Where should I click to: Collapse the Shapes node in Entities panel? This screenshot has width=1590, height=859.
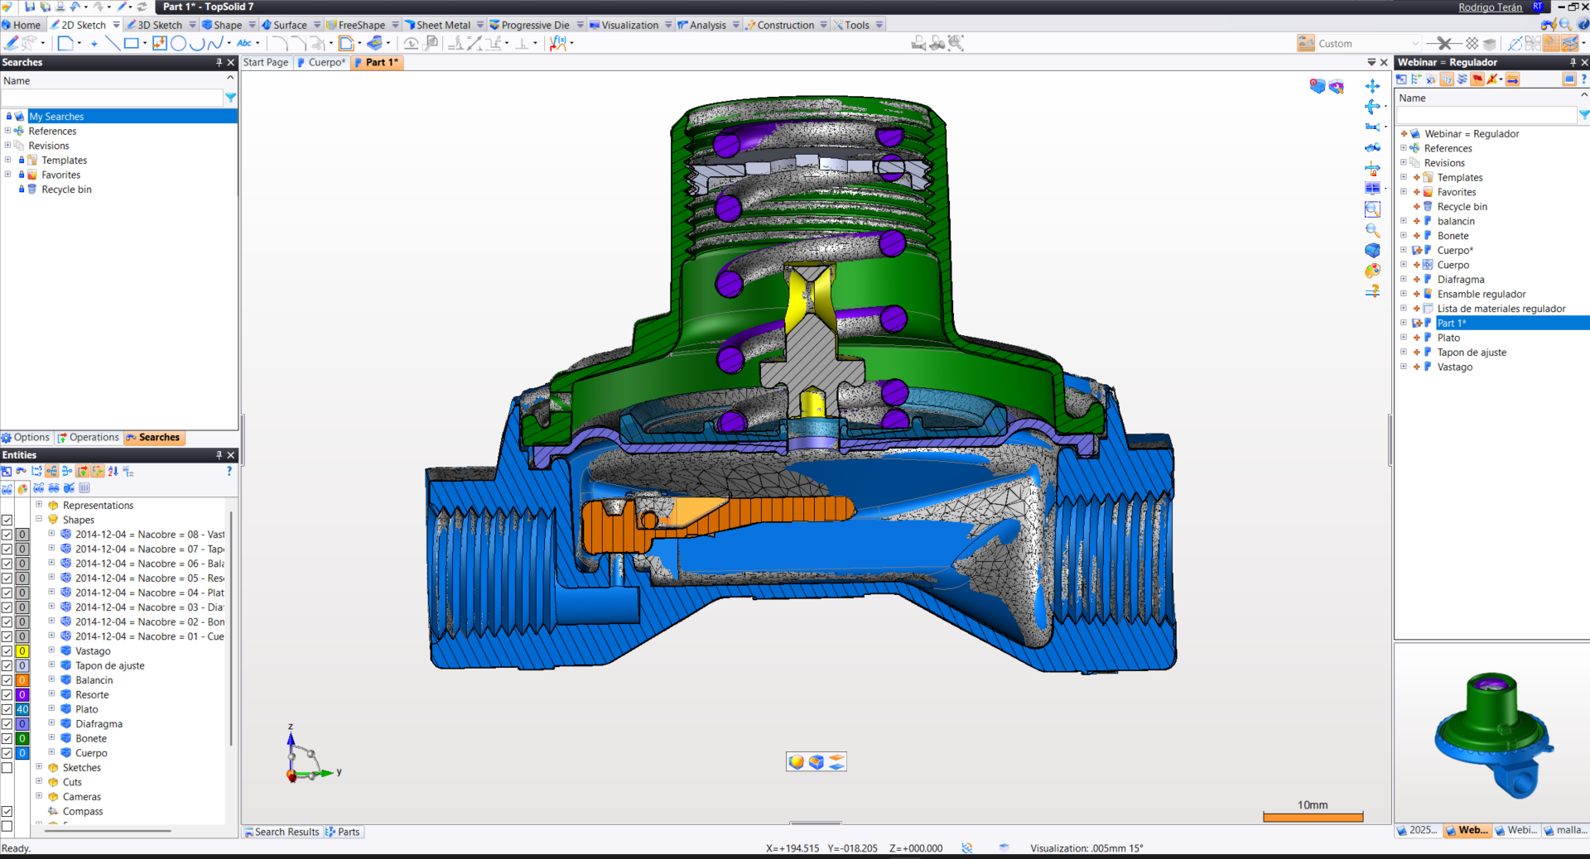coord(39,520)
